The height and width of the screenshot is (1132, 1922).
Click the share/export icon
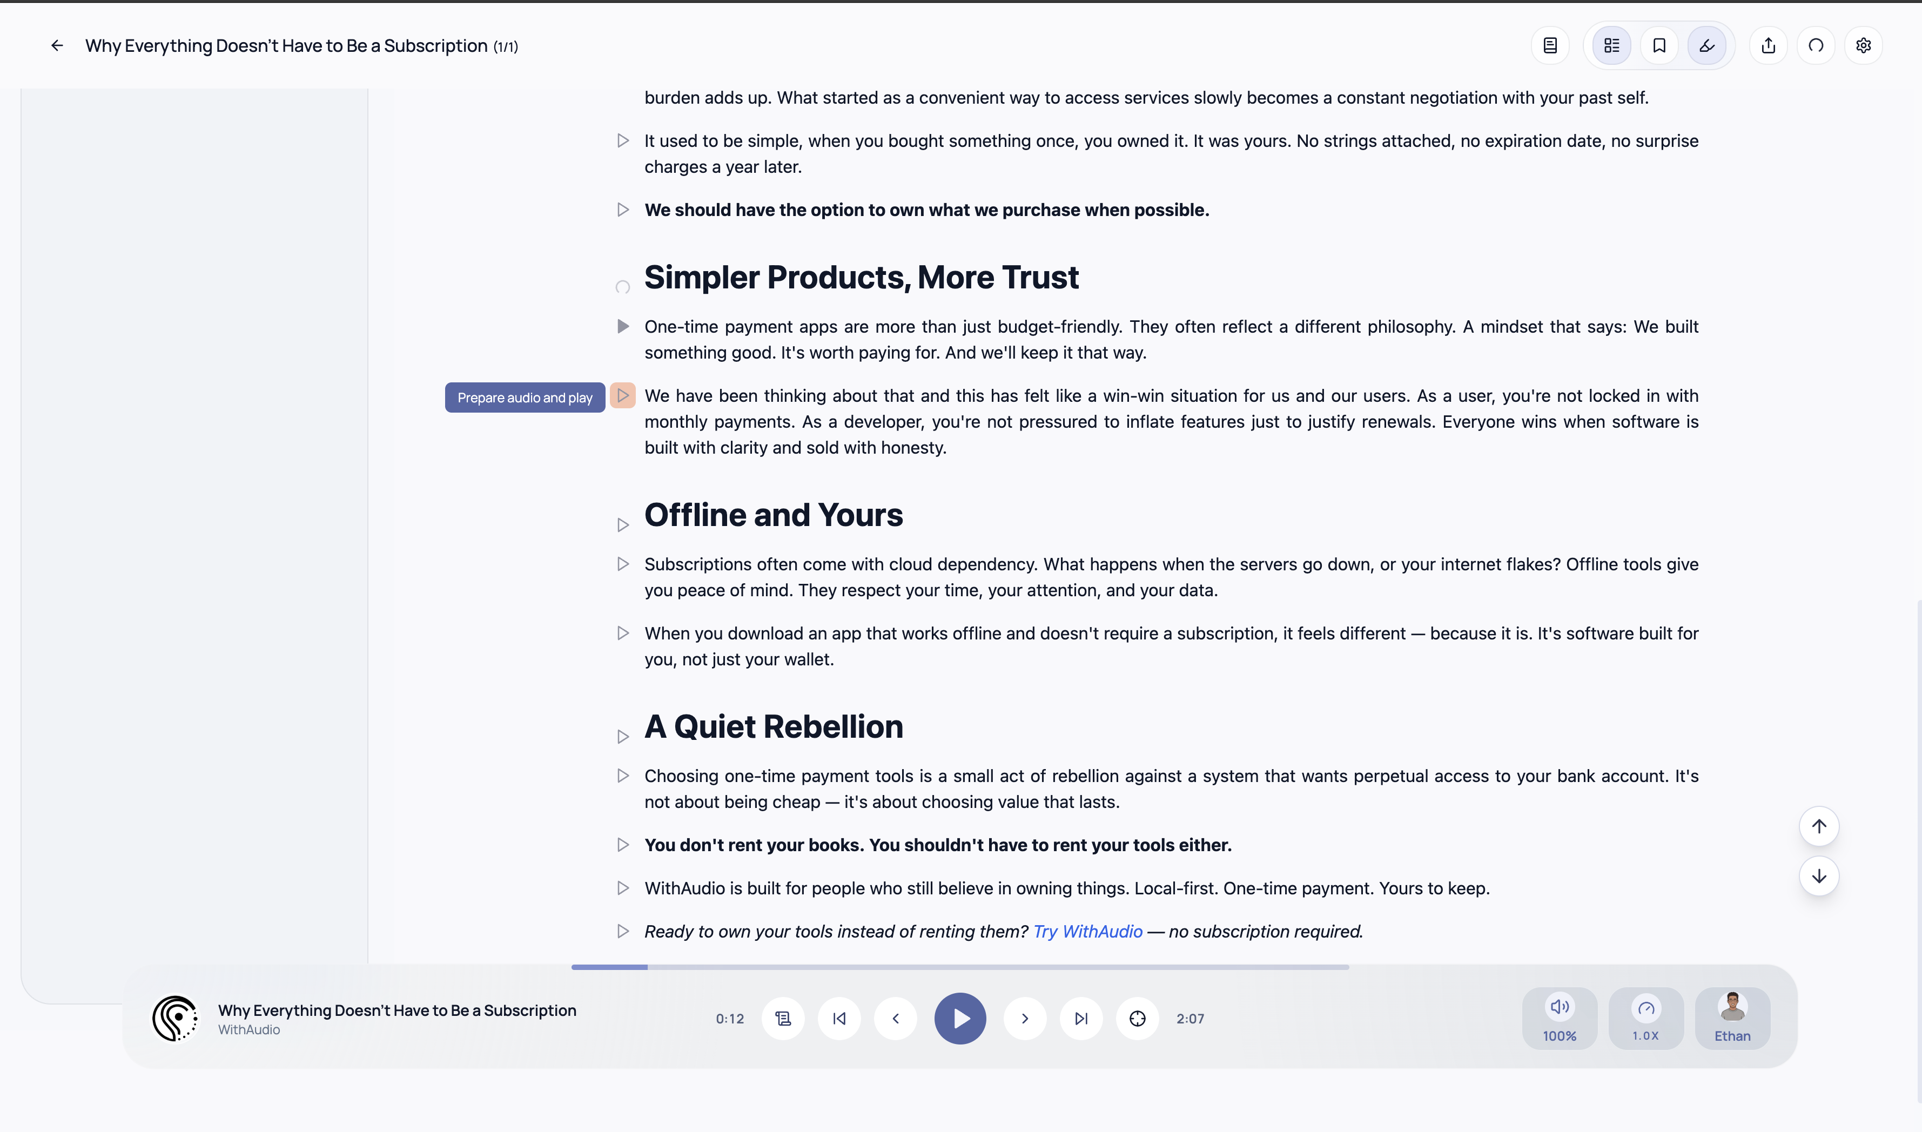tap(1768, 46)
